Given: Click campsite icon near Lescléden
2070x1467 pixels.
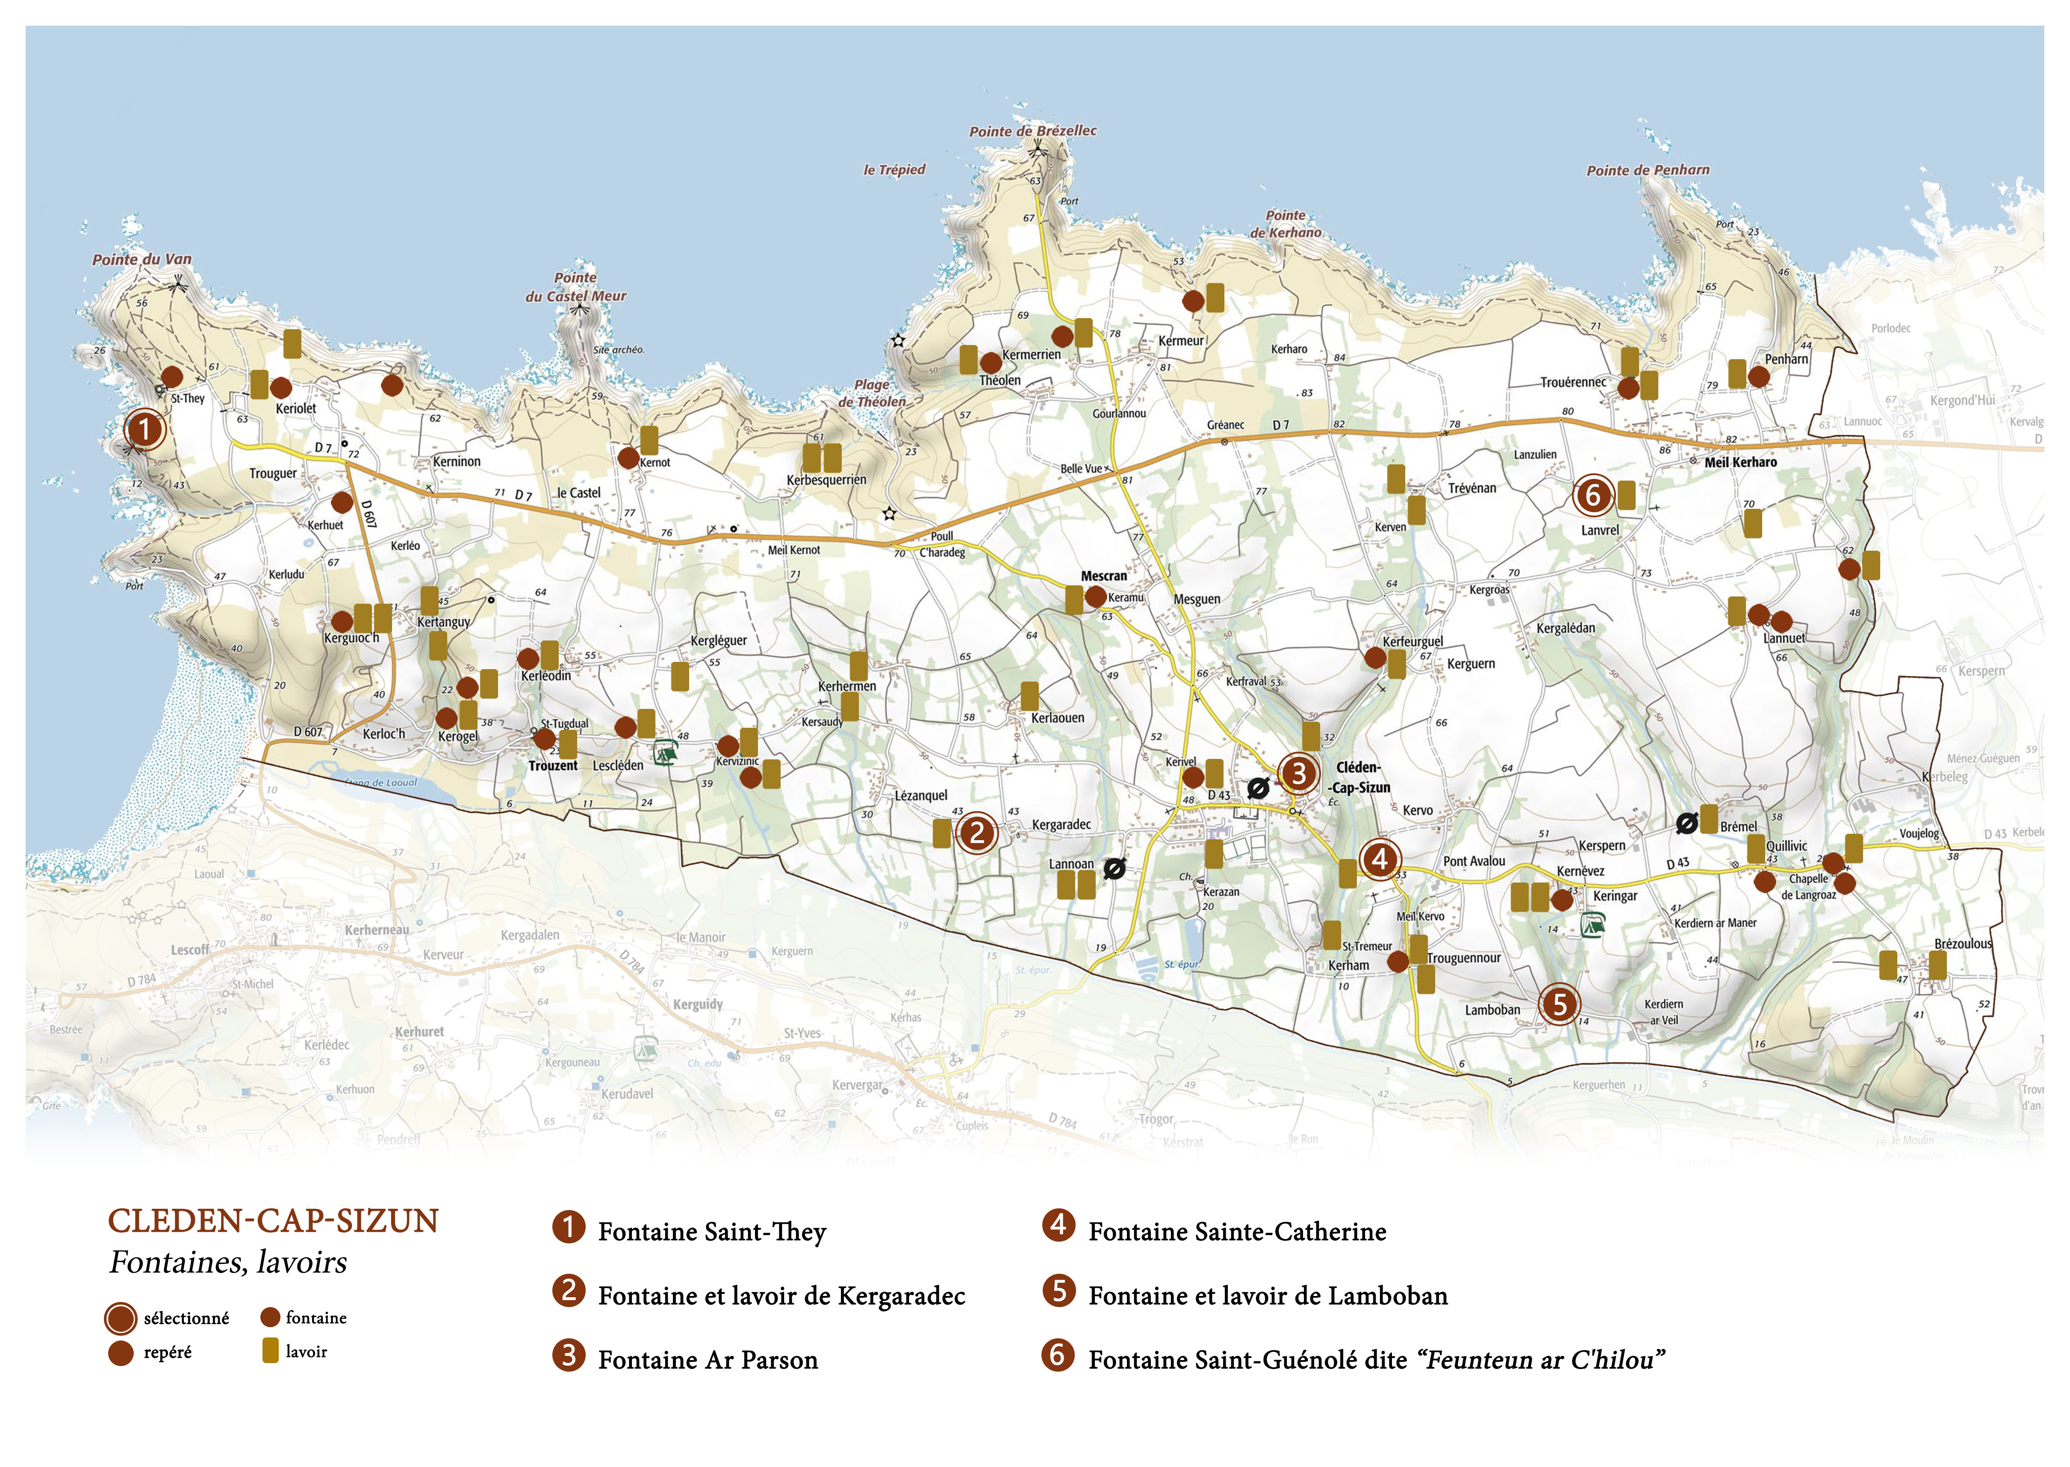Looking at the screenshot, I should tap(666, 753).
